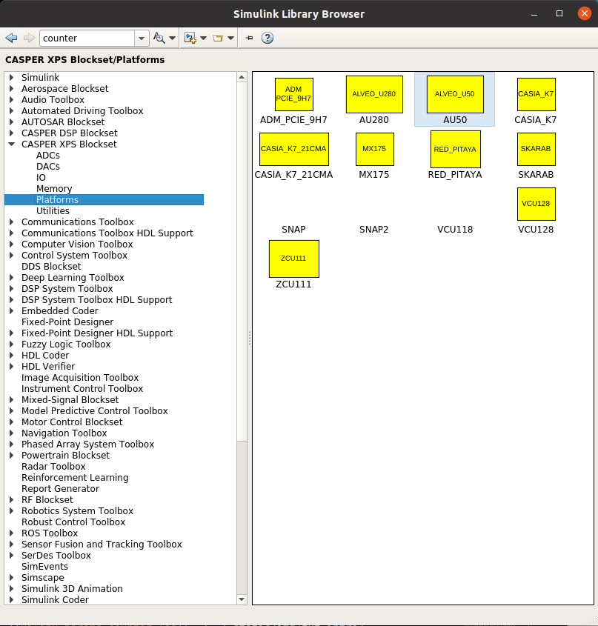Select the ALVEO_U50 platform block
This screenshot has height=626, width=598.
pyautogui.click(x=455, y=94)
